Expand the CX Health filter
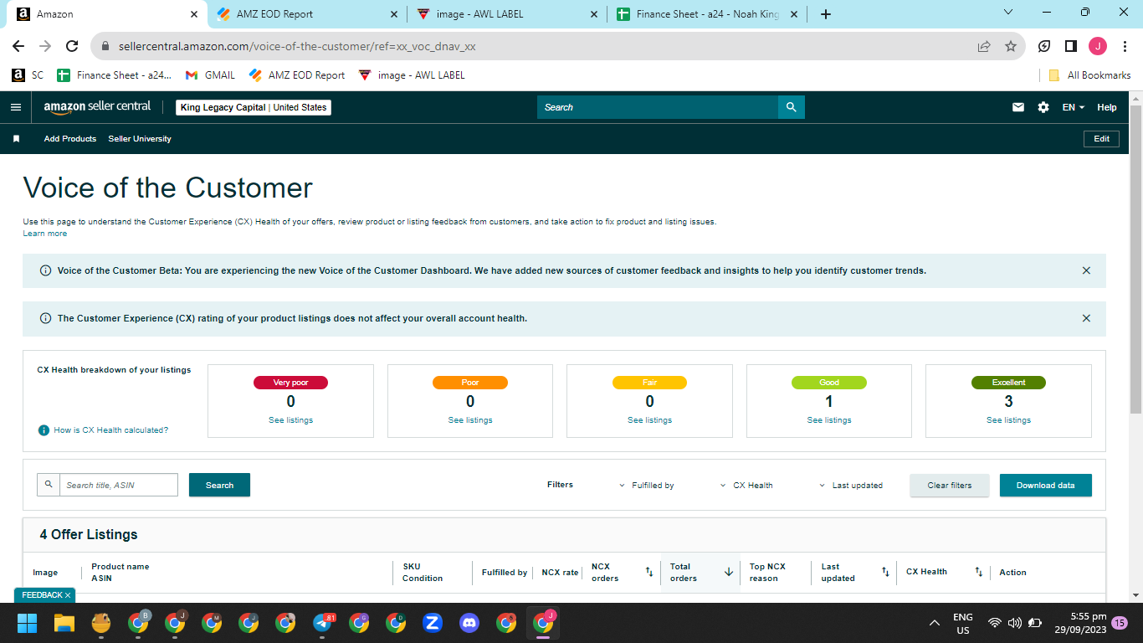The image size is (1143, 643). point(746,486)
